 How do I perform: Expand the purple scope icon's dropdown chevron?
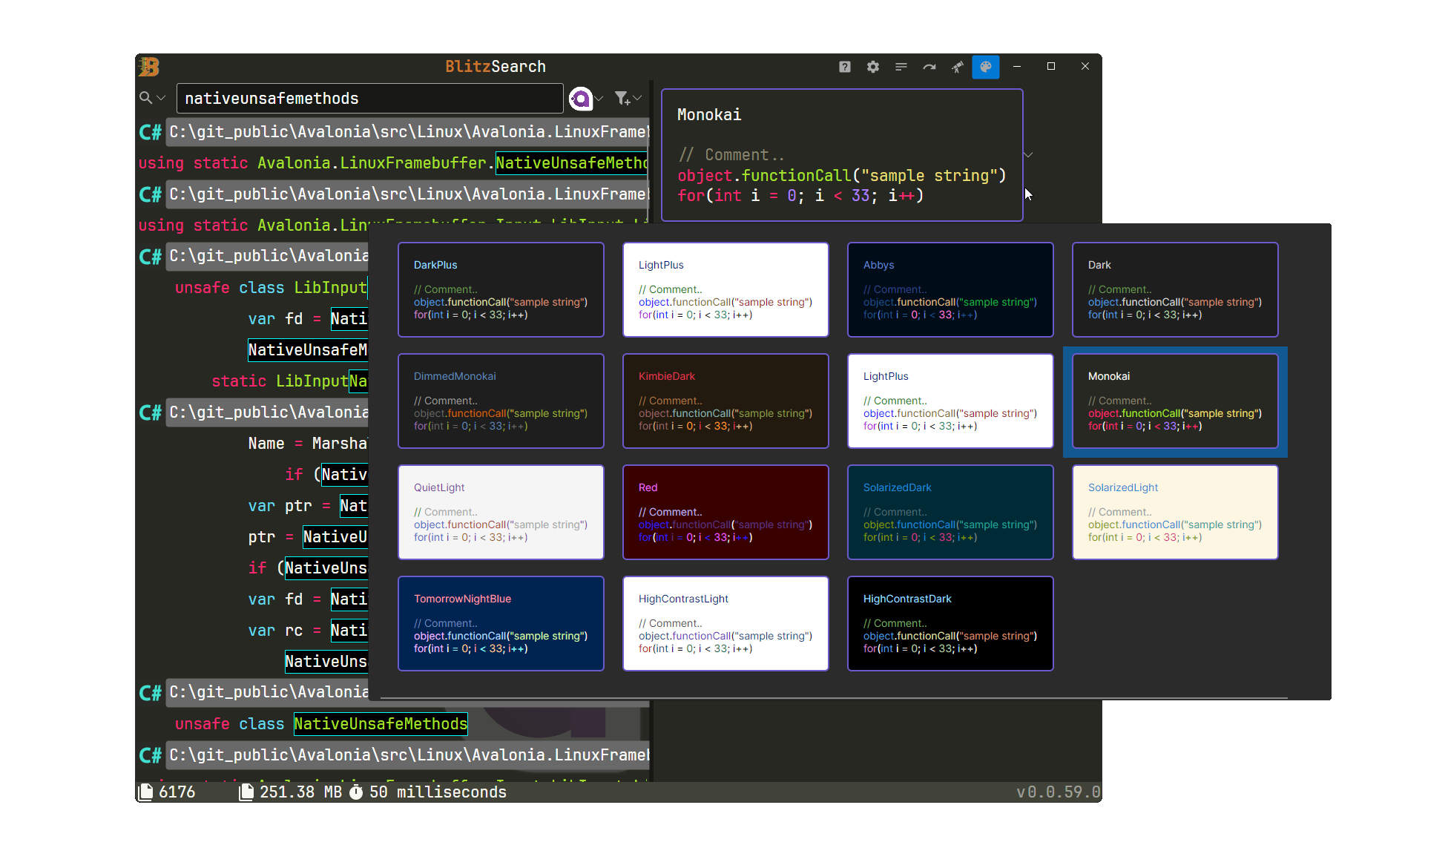point(599,98)
